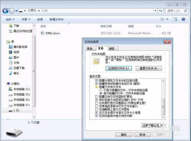
Task: Open the view options dropdown arrow
Action: 167,19
